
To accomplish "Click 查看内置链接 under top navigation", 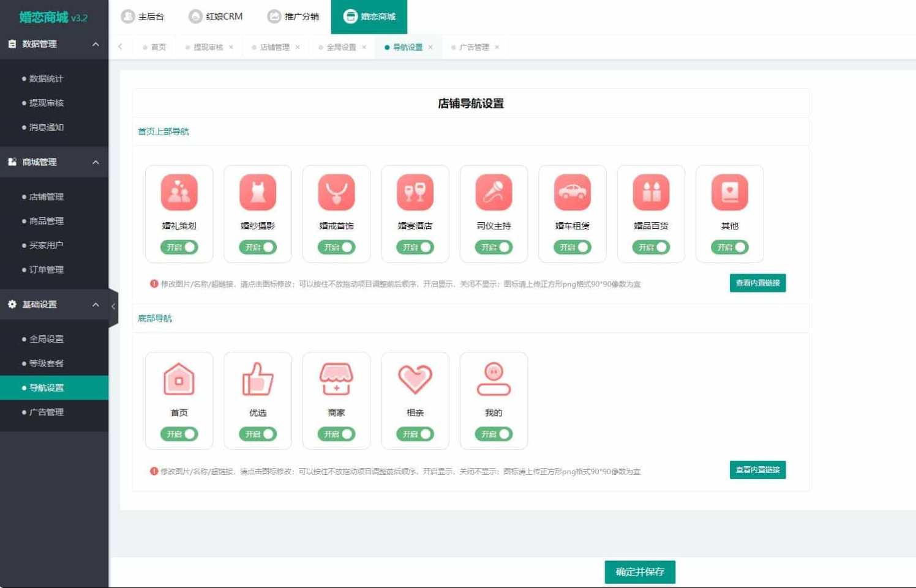I will tap(757, 283).
